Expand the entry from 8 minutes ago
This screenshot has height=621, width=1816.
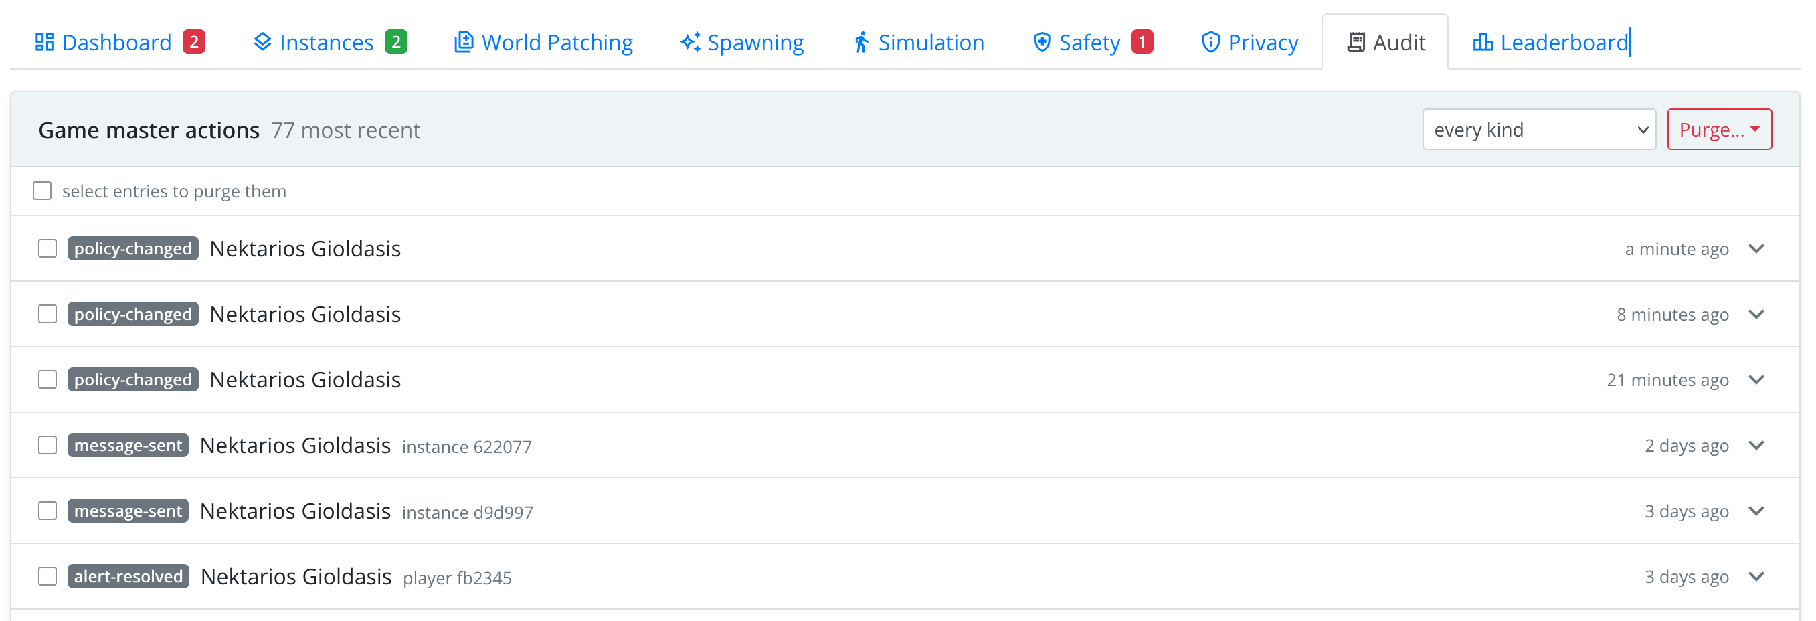pos(1756,315)
